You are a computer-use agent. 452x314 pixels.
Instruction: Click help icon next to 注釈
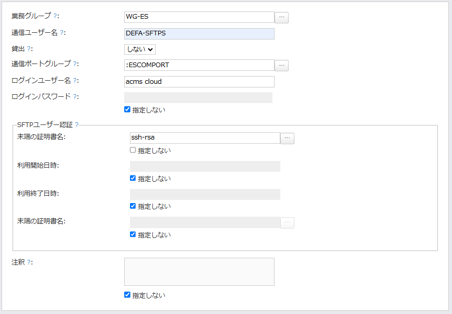pos(29,262)
